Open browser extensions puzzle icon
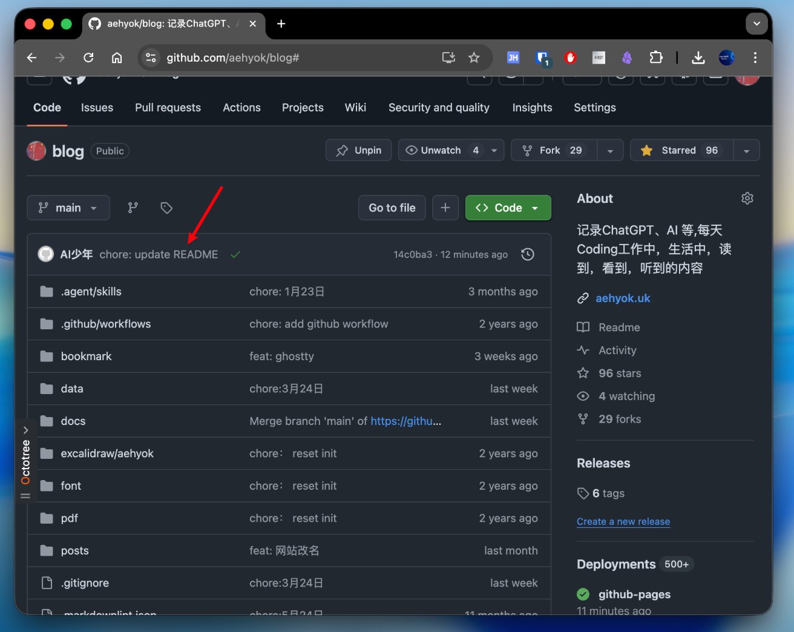 pyautogui.click(x=656, y=58)
